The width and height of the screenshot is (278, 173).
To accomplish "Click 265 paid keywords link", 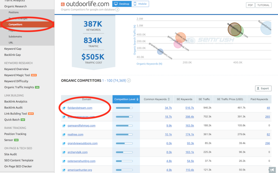I will pyautogui.click(x=267, y=117).
